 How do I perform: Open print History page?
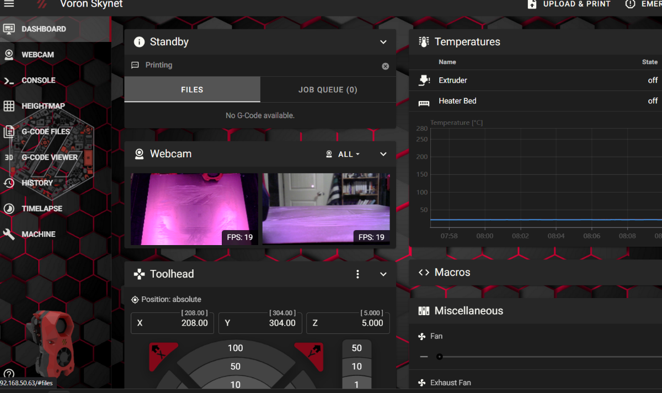pos(55,183)
